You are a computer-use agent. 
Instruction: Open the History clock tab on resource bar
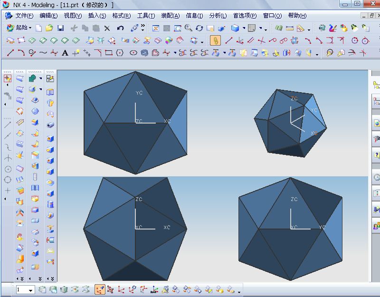point(376,177)
